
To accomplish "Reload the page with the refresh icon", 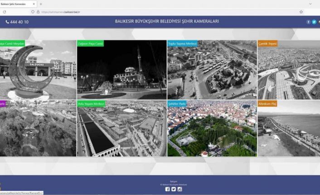I will pos(4,12).
